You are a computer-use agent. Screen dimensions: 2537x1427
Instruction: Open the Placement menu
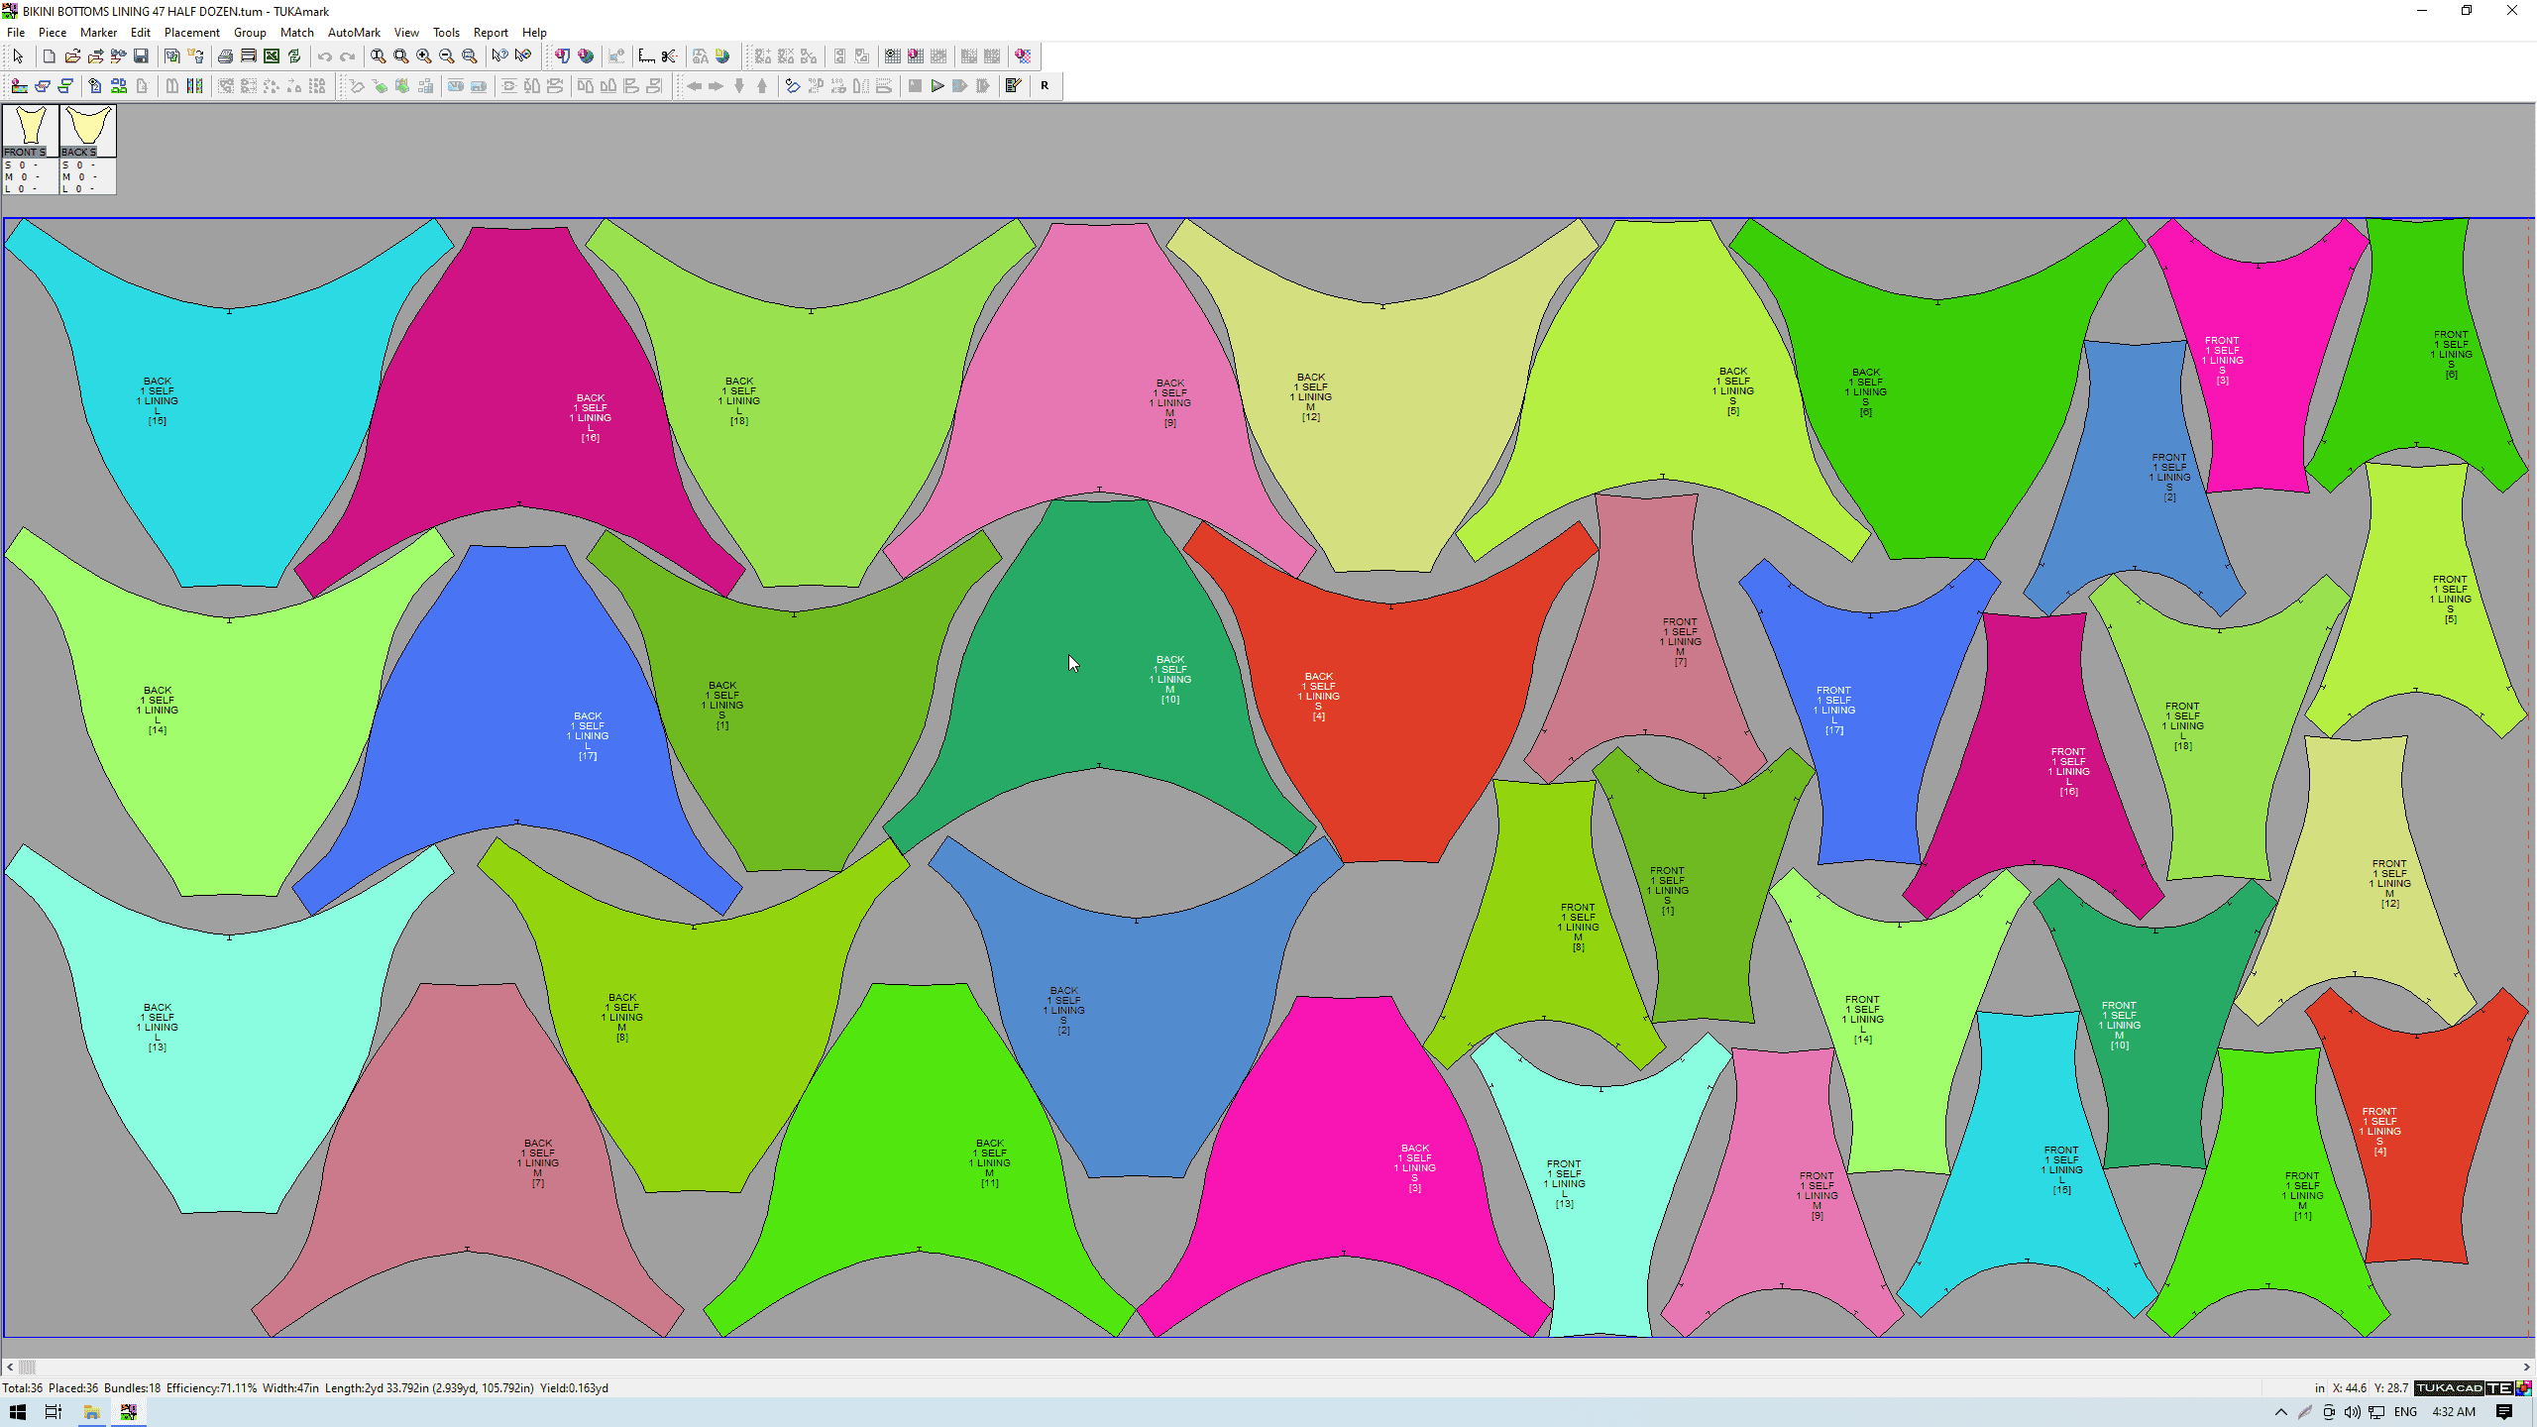(191, 32)
